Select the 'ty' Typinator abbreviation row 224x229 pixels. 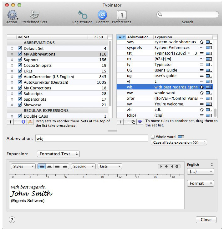[x=163, y=65]
